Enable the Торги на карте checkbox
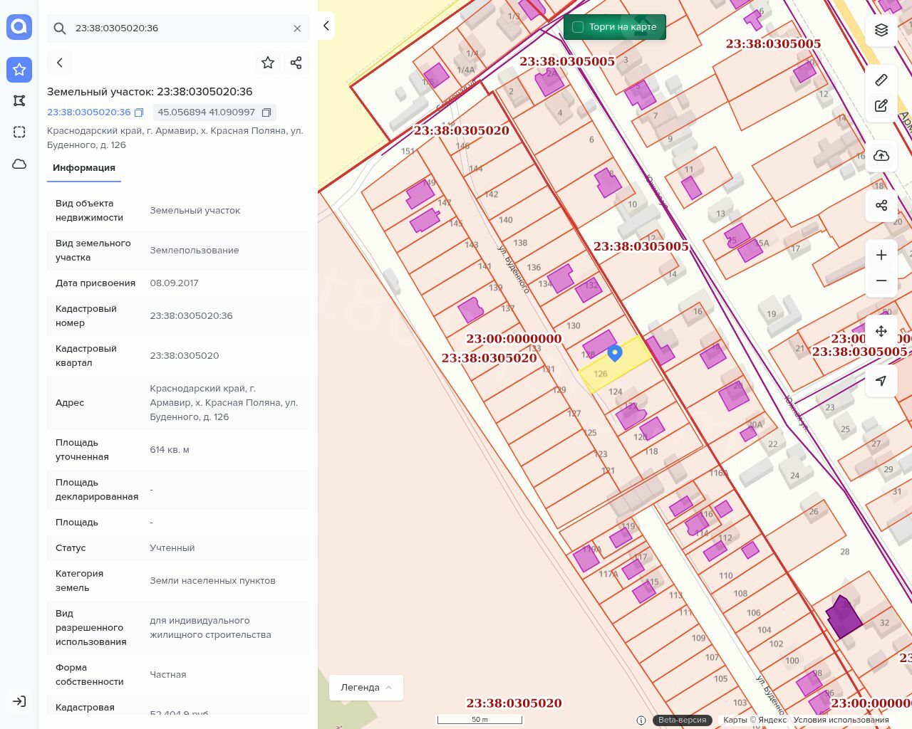Screen dimensions: 912x729 pos(578,27)
